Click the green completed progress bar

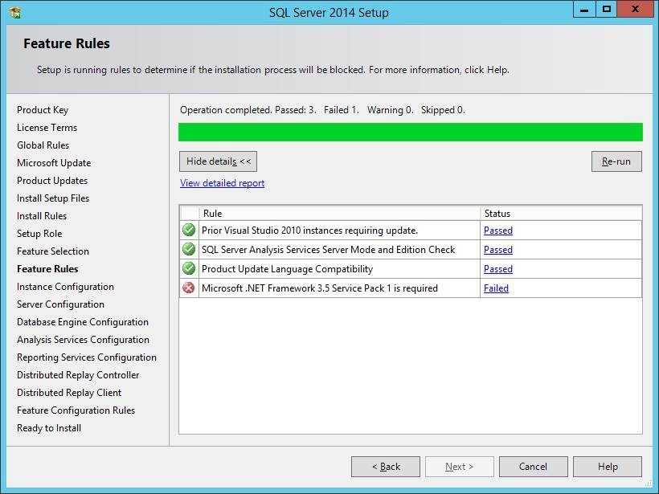click(411, 132)
